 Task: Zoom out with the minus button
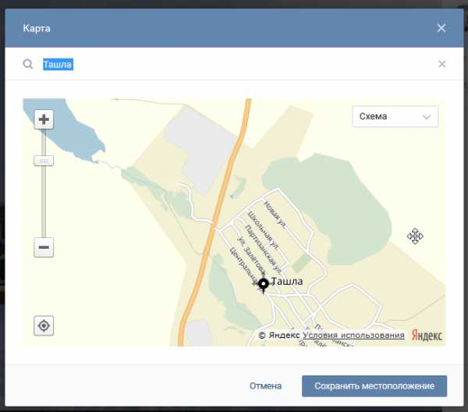point(44,247)
